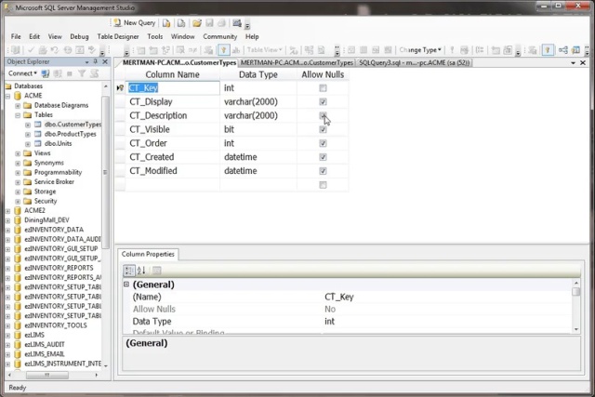
Task: Open the Change Type dropdown
Action: click(x=420, y=49)
